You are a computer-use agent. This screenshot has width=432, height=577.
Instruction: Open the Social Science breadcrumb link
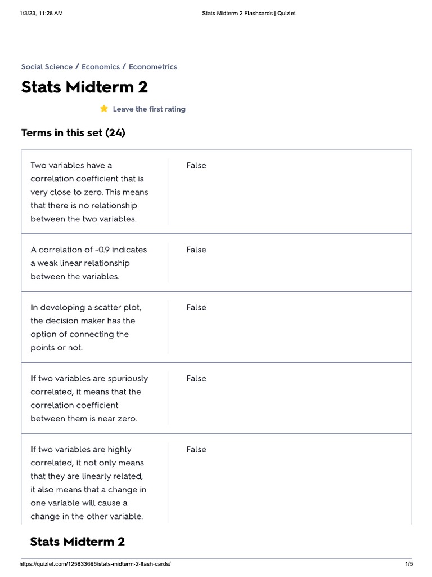click(47, 66)
